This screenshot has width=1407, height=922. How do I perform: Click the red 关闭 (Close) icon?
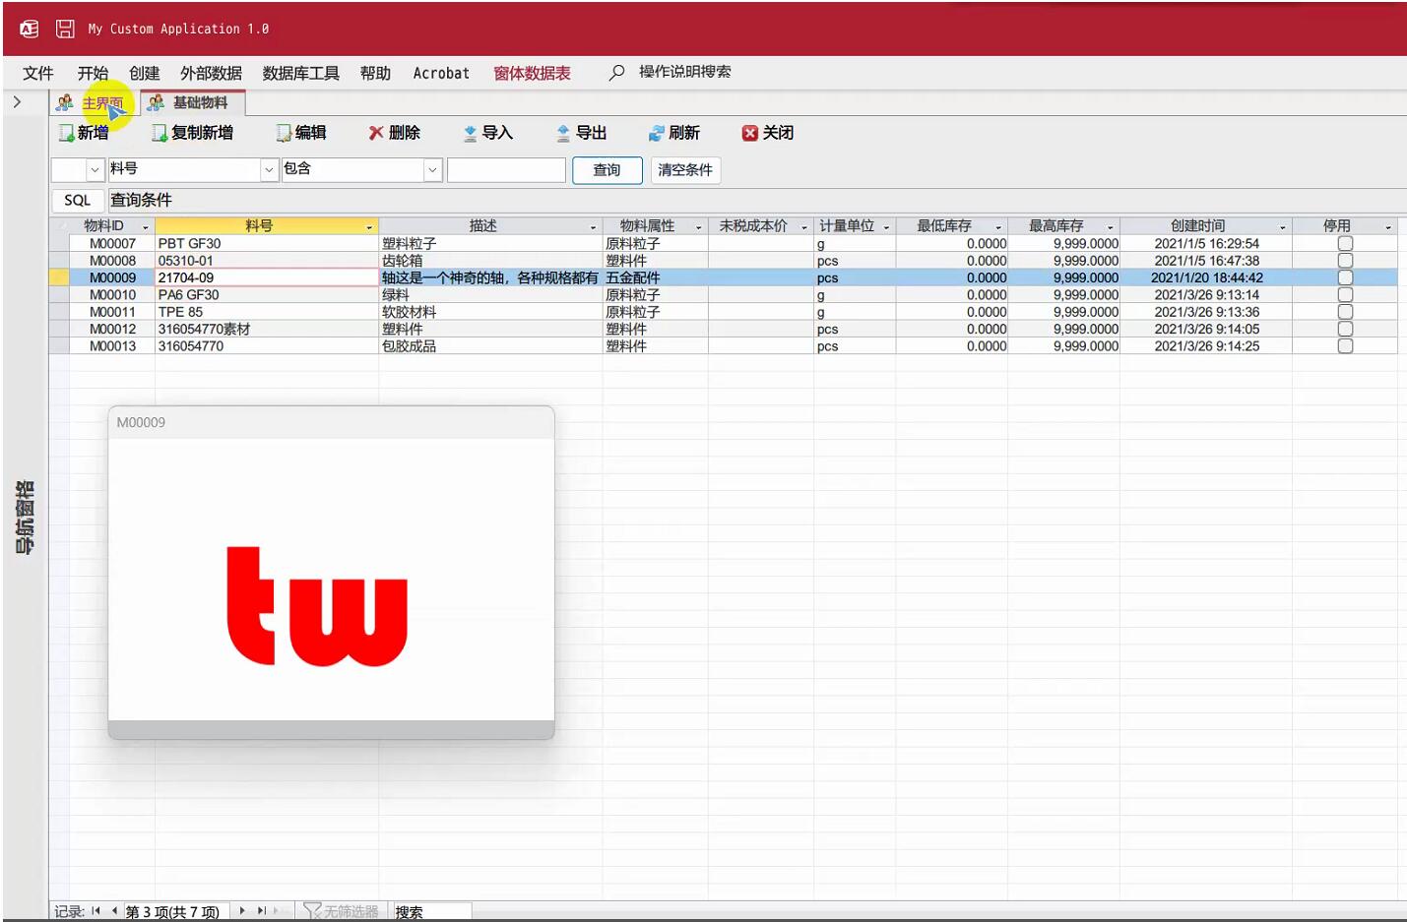[750, 133]
